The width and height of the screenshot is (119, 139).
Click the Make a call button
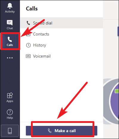coord(62,131)
